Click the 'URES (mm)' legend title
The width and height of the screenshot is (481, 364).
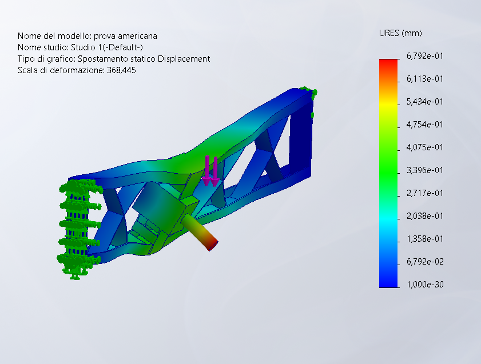pyautogui.click(x=400, y=33)
